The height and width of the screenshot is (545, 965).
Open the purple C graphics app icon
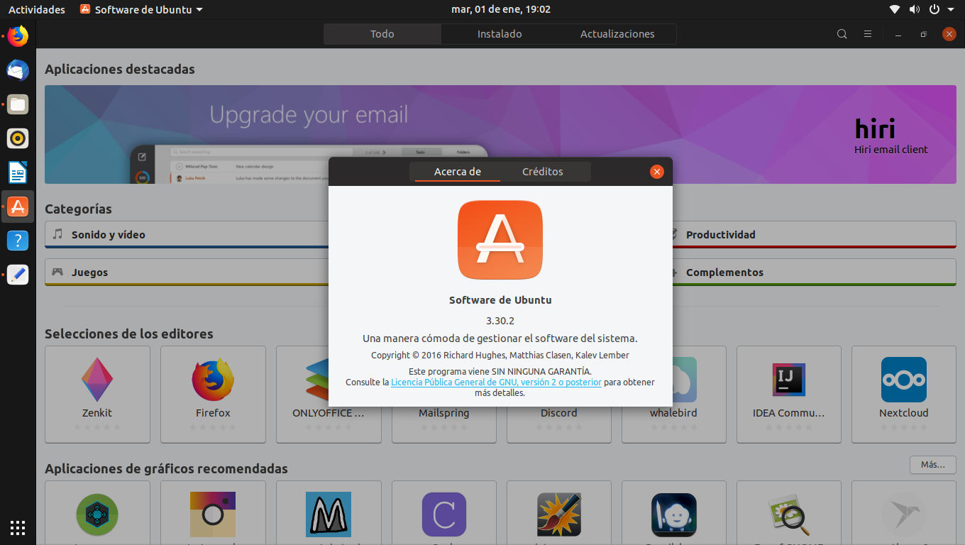tap(444, 515)
